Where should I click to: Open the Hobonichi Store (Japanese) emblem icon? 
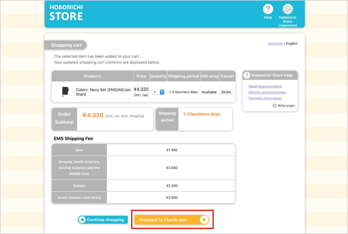click(x=288, y=9)
